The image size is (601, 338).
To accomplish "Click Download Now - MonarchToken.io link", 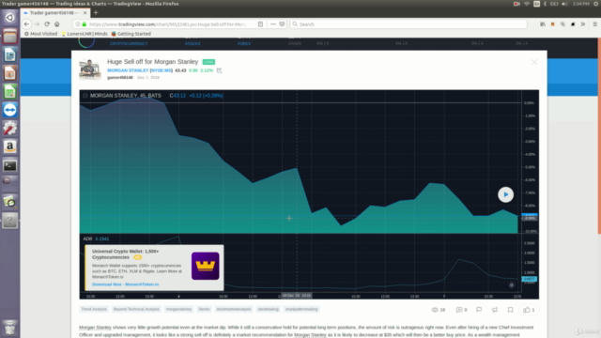I will point(125,284).
